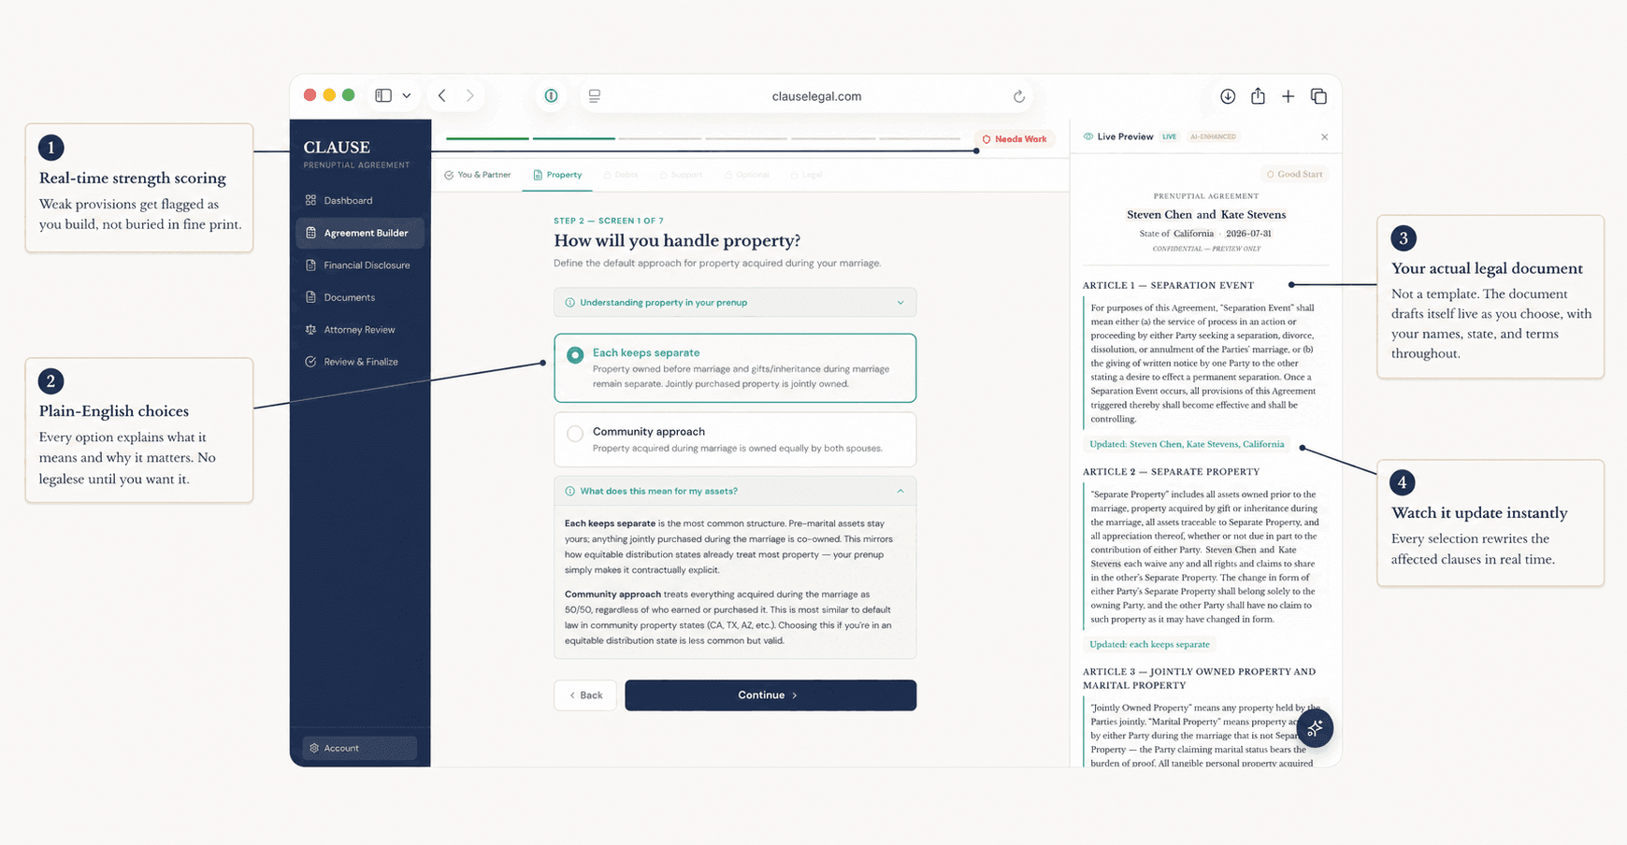Click Steven Chen and Kate Stevens title
1627x845 pixels.
(x=1206, y=215)
